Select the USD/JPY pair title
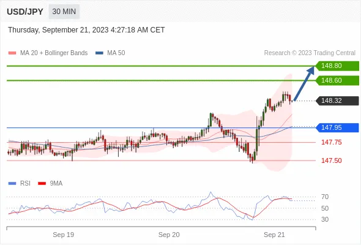The height and width of the screenshot is (245, 361). [x=25, y=12]
